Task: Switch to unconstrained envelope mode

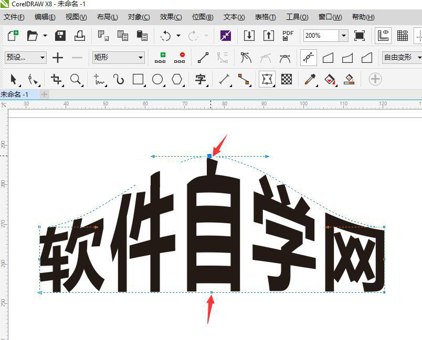Action: point(309,58)
